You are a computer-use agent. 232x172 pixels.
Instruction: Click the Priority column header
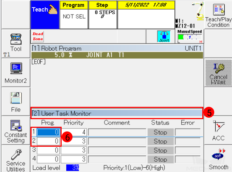tap(74, 123)
